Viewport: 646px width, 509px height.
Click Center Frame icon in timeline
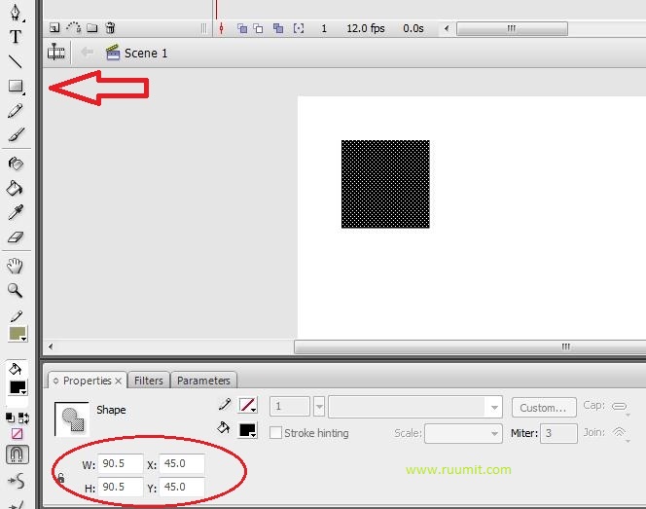point(221,28)
